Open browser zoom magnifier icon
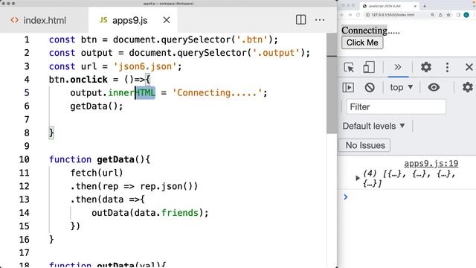This screenshot has height=268, width=476. coord(432,15)
